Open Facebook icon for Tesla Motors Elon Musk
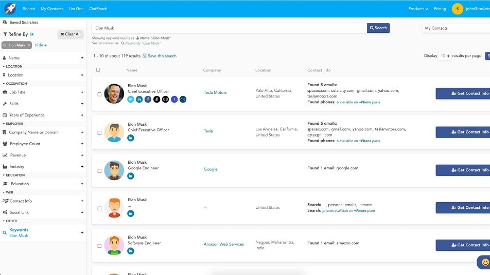This screenshot has height=275, width=490. coord(148,100)
